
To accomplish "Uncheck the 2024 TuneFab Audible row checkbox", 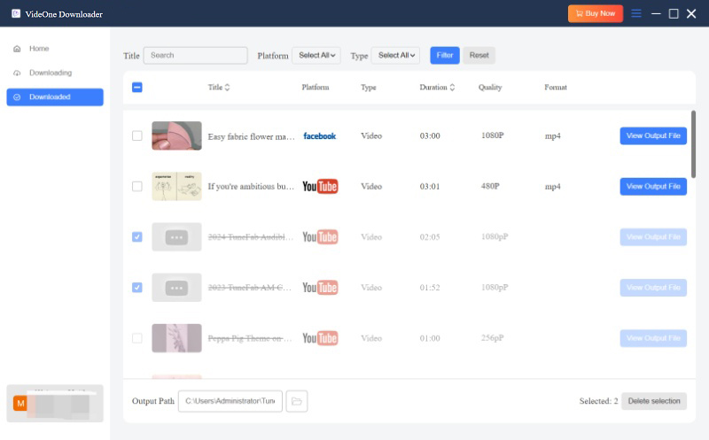I will (136, 237).
